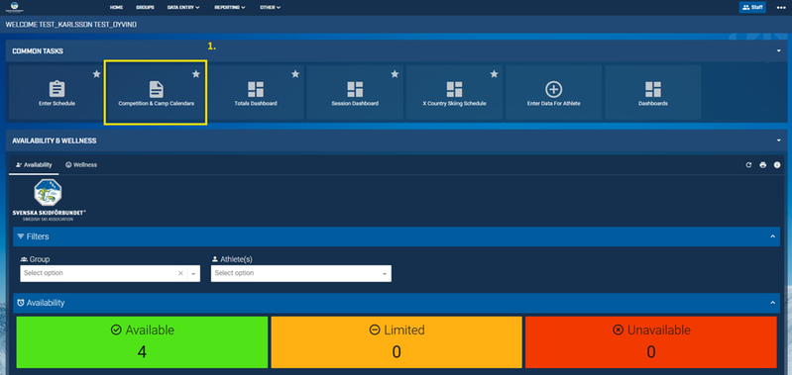This screenshot has height=375, width=792.
Task: Open the Groups menu item
Action: (x=145, y=8)
